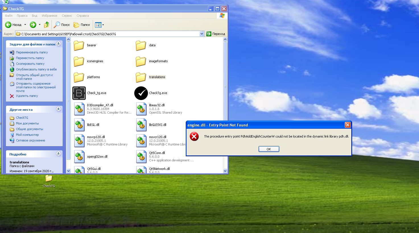
Task: Open the Search (Поиск) toolbar tool
Action: click(62, 25)
